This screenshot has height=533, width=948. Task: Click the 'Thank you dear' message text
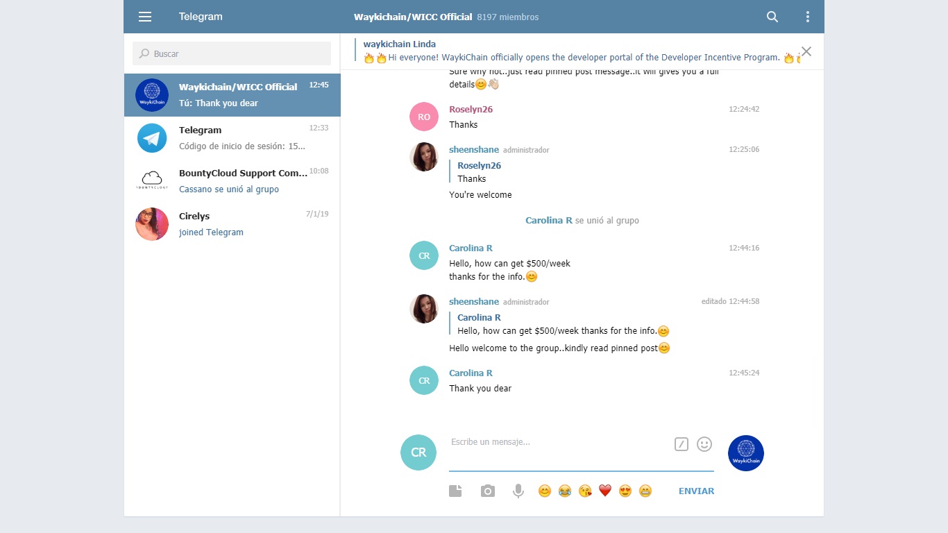(480, 389)
